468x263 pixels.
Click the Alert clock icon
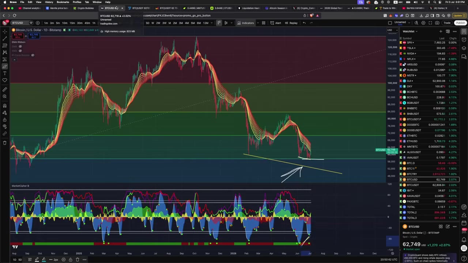pyautogui.click(x=272, y=23)
